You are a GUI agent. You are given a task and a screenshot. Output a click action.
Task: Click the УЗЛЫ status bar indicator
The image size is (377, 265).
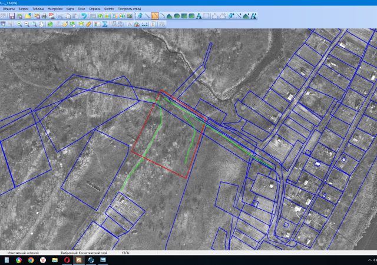point(125,253)
